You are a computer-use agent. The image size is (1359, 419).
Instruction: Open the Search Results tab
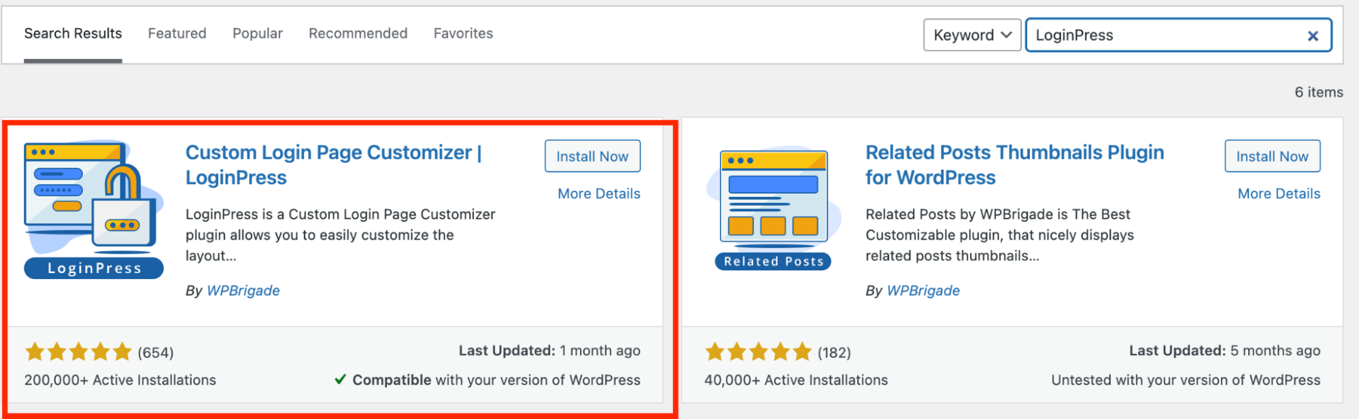coord(73,34)
